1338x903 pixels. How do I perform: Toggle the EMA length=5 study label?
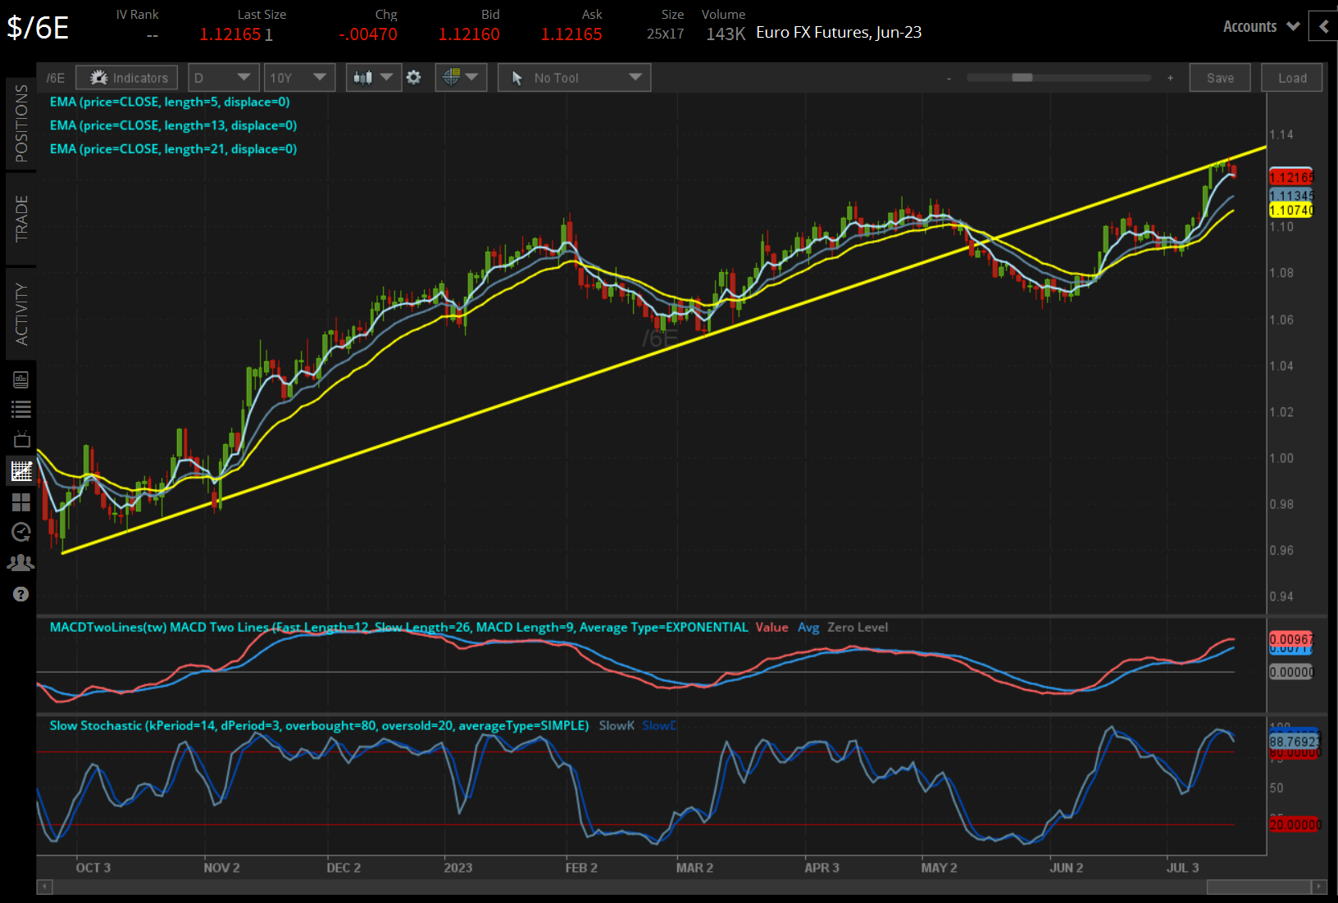point(170,102)
